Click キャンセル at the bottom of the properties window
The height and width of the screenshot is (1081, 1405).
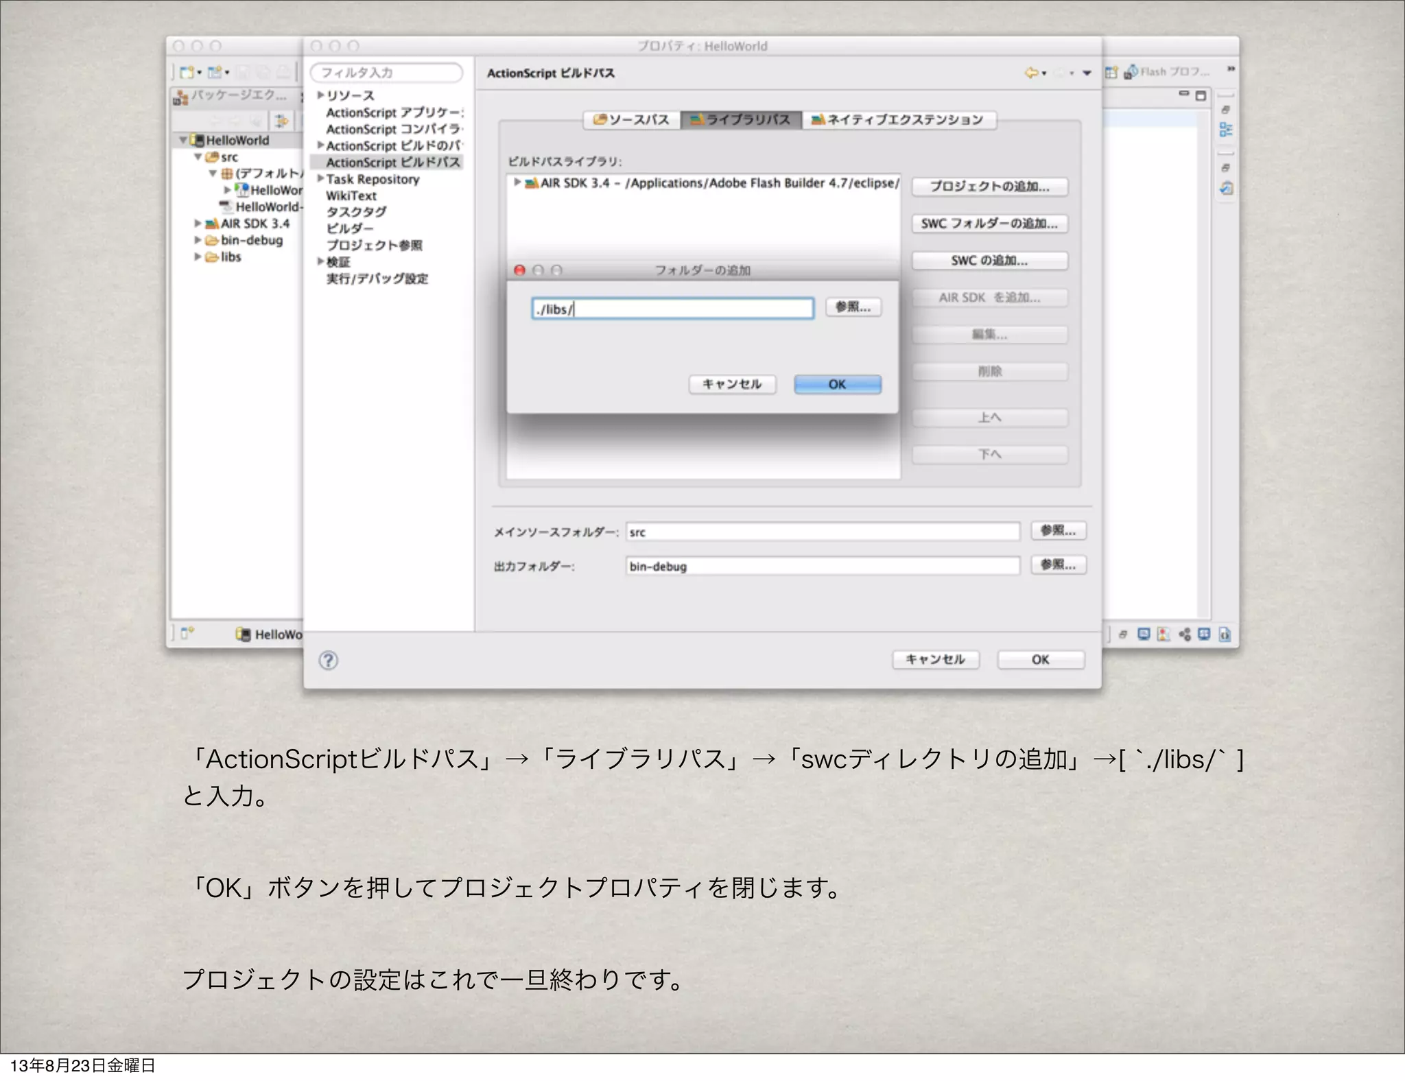click(936, 659)
